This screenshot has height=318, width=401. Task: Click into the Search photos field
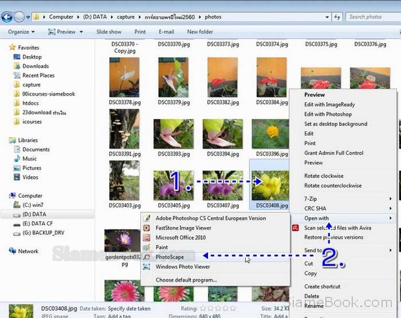(374, 17)
